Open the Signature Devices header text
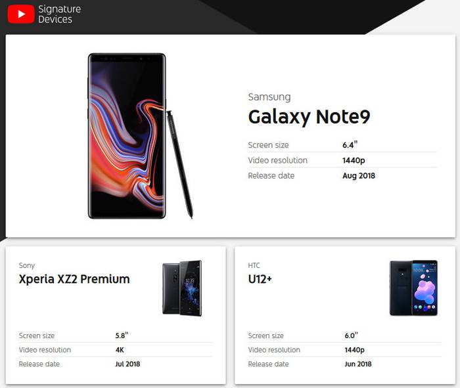460x388 pixels. tap(59, 14)
